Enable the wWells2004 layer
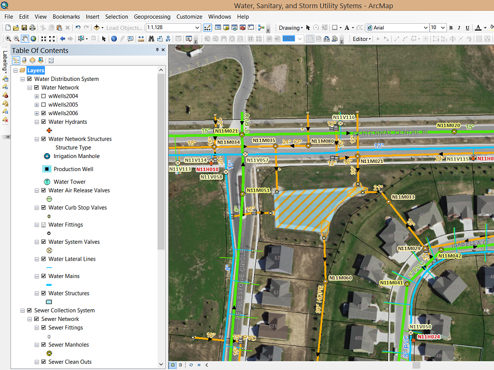Image resolution: width=494 pixels, height=370 pixels. pyautogui.click(x=43, y=96)
